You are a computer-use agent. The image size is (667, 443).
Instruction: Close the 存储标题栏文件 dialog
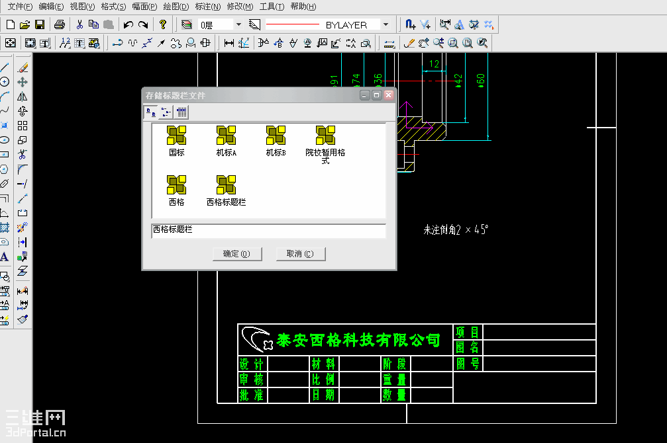pos(388,95)
